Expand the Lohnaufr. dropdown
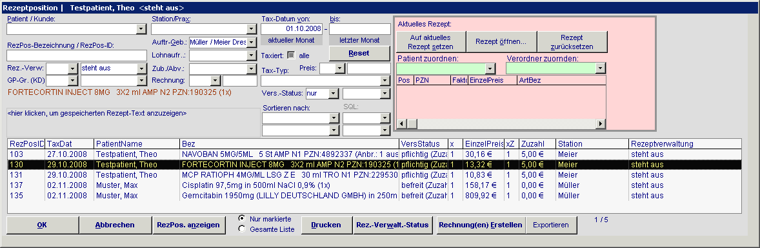 click(252, 56)
